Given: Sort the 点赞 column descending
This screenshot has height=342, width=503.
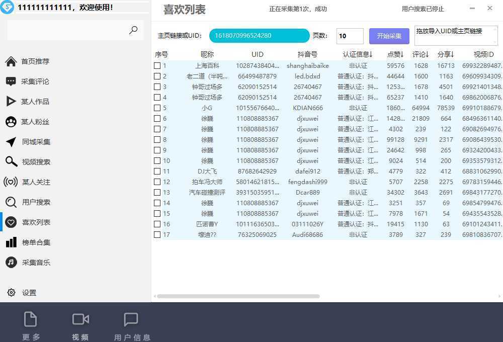Looking at the screenshot, I should [x=395, y=54].
